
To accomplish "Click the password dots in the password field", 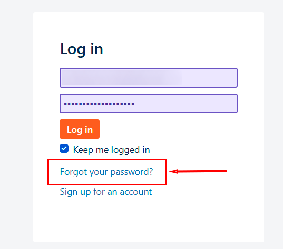I will pos(99,104).
